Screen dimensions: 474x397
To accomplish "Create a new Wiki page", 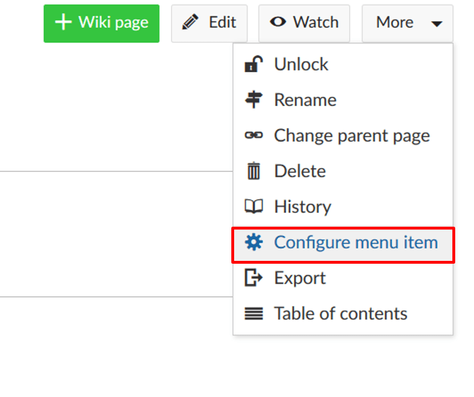I will click(101, 23).
